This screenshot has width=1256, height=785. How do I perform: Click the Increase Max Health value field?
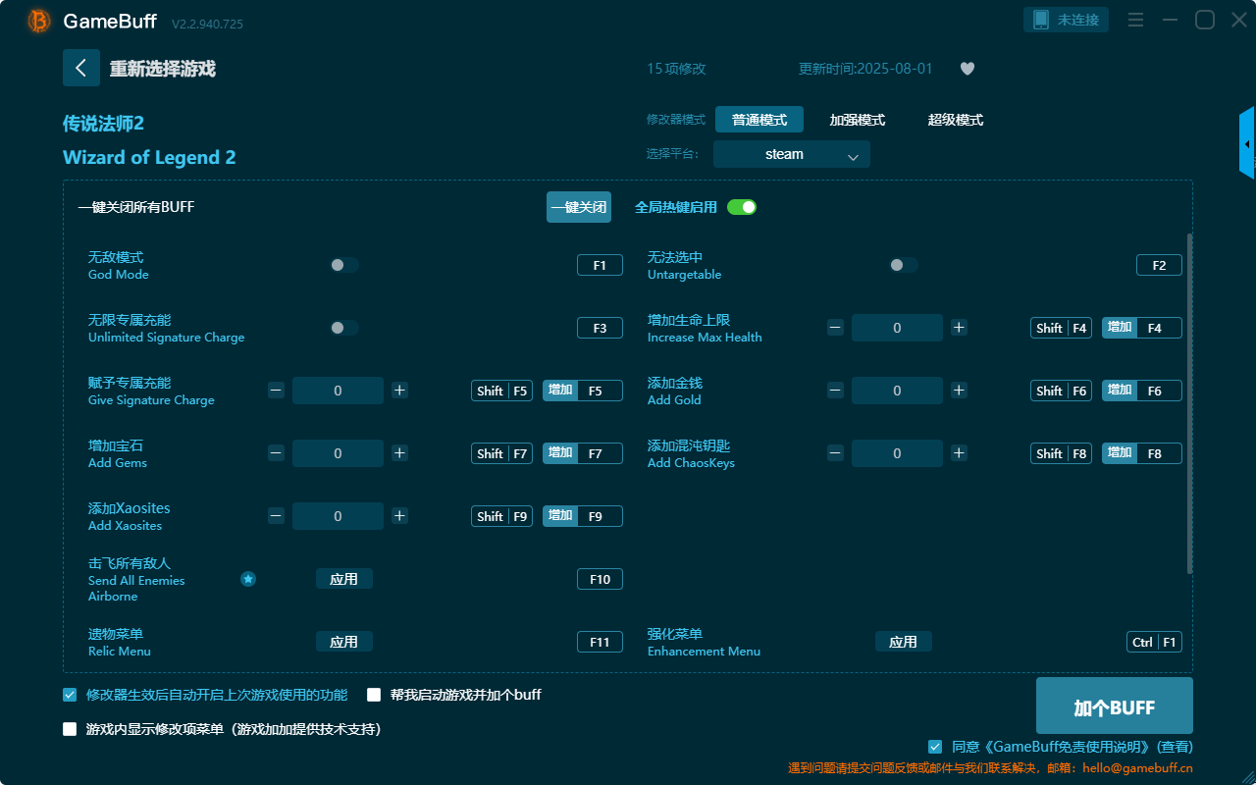click(897, 328)
